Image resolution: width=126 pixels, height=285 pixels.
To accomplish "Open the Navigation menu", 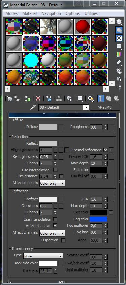I will (x=51, y=13).
